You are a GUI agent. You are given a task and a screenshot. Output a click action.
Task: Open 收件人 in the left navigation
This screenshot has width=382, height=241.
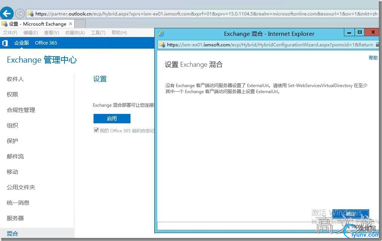15,79
